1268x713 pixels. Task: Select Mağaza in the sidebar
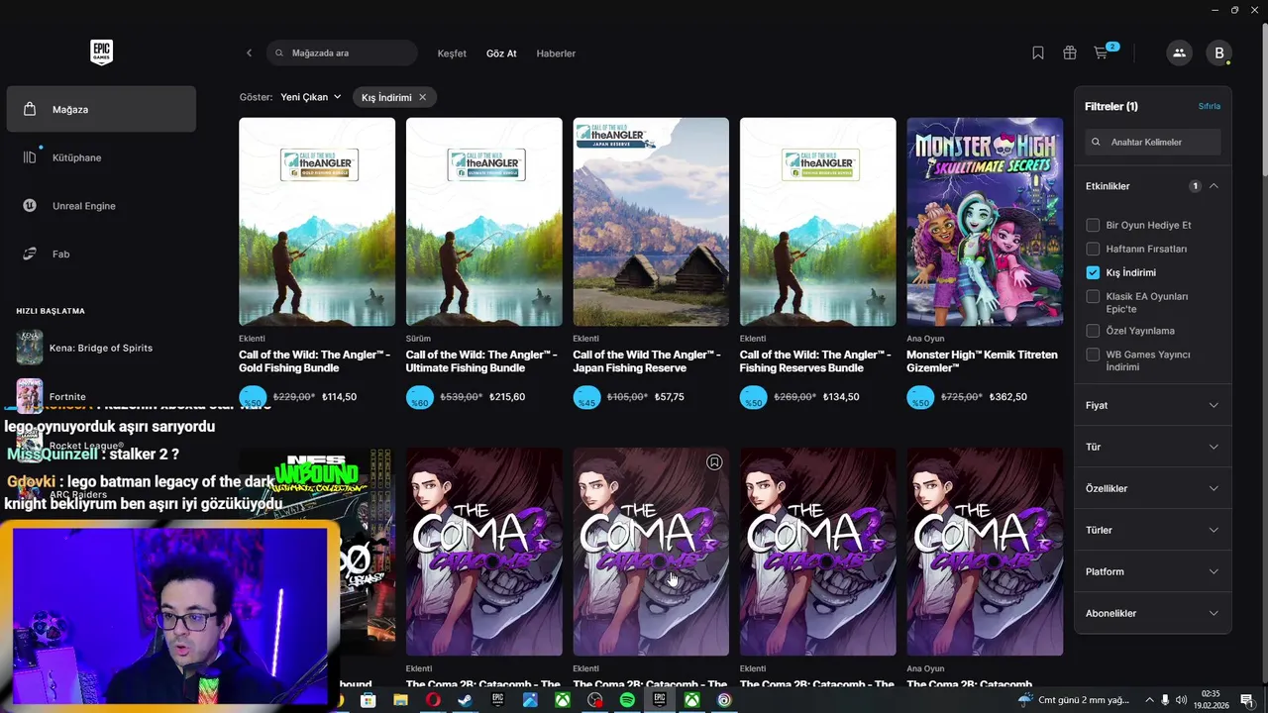(x=101, y=109)
